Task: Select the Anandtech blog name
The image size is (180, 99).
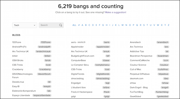Action: click(x=135, y=42)
